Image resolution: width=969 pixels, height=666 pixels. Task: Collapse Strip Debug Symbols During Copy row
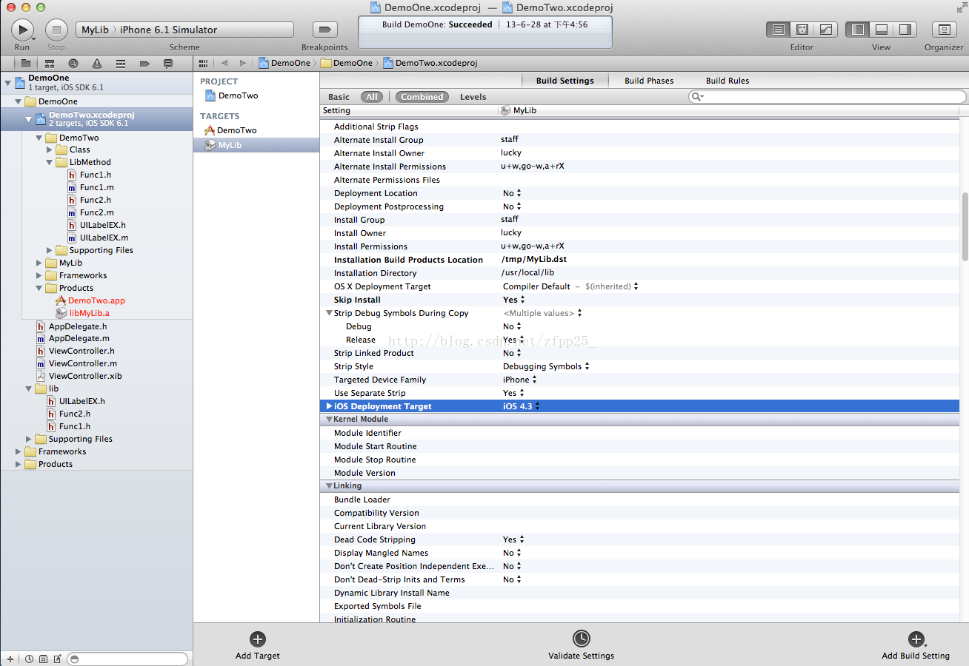329,313
